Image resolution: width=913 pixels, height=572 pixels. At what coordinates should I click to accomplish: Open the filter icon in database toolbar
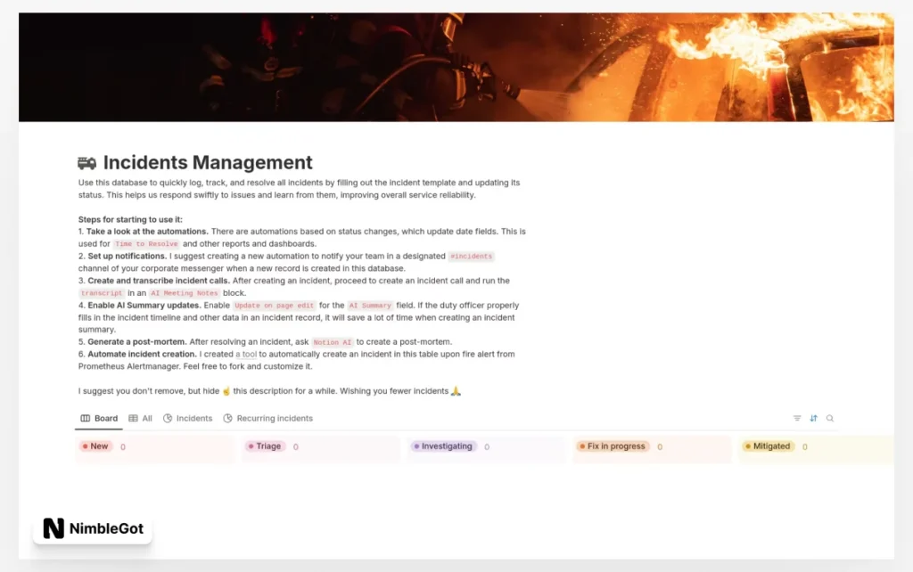pos(797,419)
